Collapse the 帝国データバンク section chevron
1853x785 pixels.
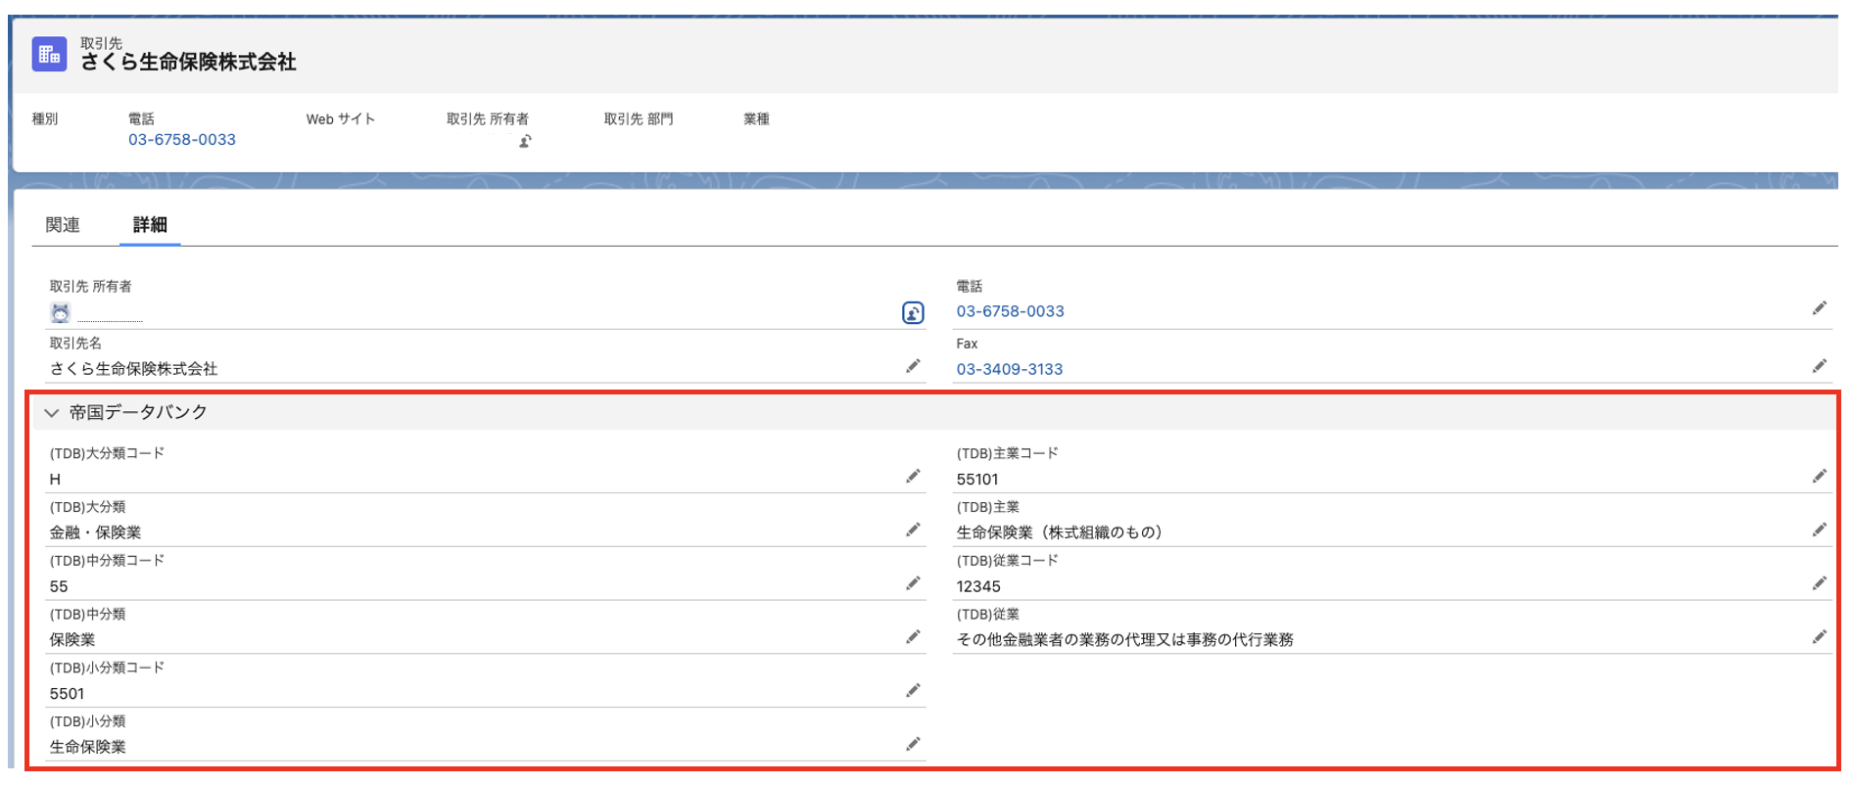[x=52, y=413]
